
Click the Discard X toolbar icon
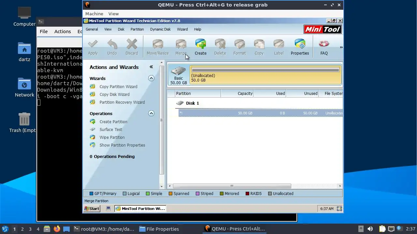click(x=132, y=44)
